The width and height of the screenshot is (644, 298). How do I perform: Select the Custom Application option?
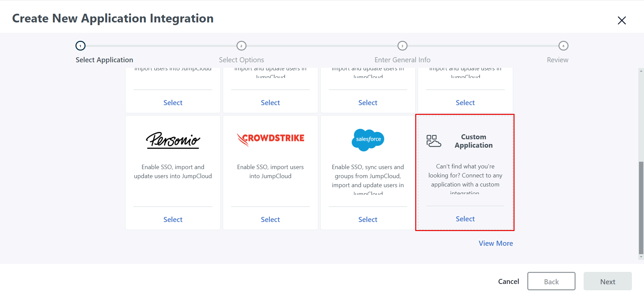click(465, 219)
